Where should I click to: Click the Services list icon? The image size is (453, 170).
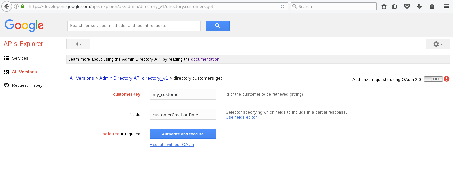point(7,58)
